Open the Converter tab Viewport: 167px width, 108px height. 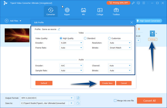51,12
